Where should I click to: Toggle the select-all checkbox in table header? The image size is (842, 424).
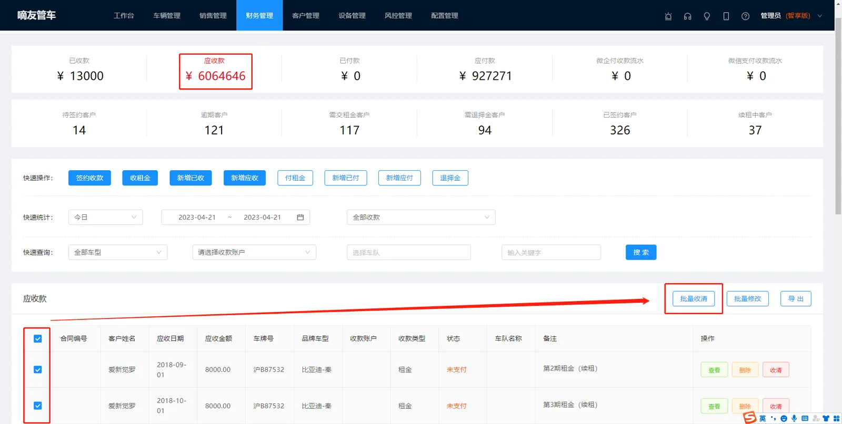click(x=38, y=339)
